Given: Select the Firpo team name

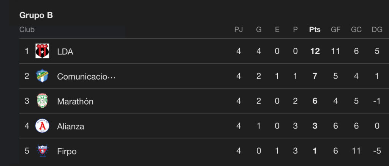Looking at the screenshot, I should coord(67,152).
